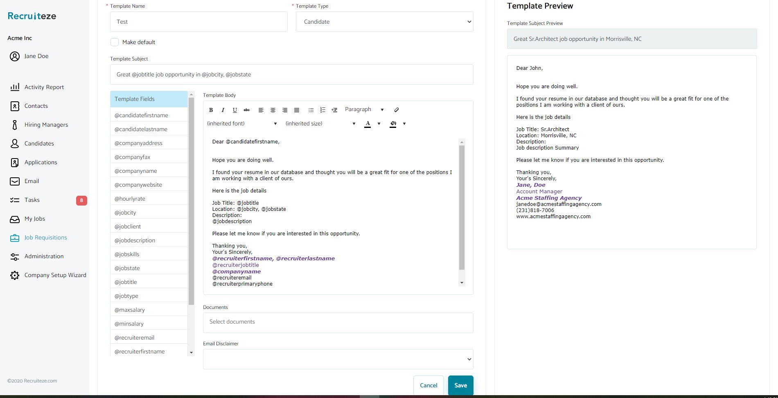Open Company Setup Wizard
This screenshot has width=778, height=398.
55,275
